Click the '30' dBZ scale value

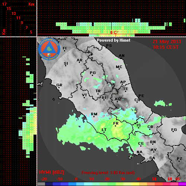click(x=122, y=179)
